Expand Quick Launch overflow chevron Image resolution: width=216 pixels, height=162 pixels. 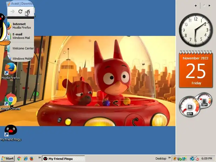point(39,158)
